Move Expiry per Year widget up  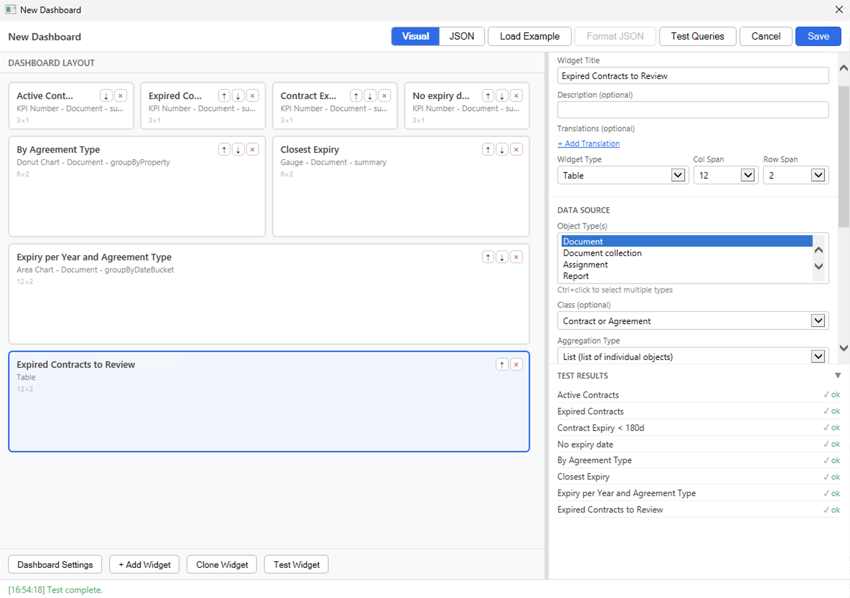(488, 257)
